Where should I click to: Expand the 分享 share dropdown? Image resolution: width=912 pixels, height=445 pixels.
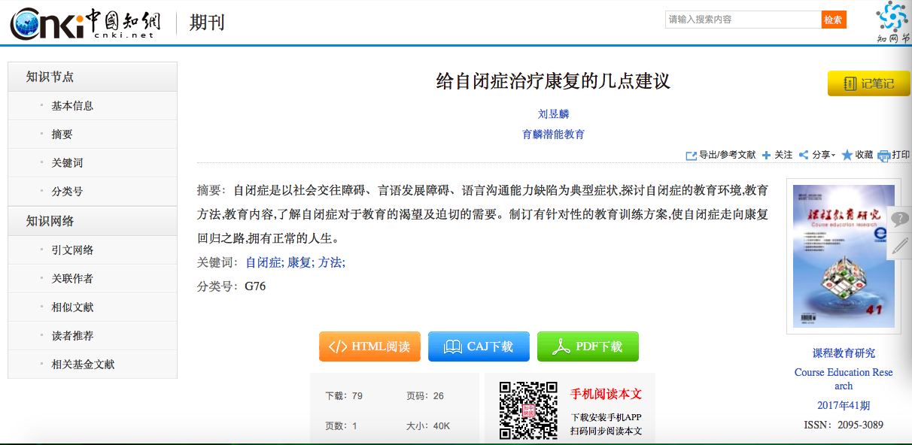816,155
